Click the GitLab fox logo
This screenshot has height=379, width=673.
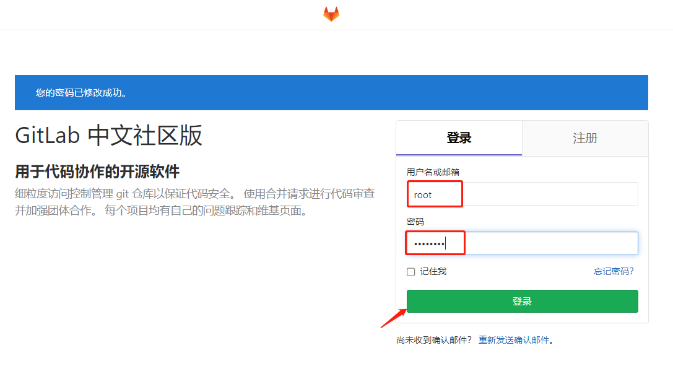pyautogui.click(x=331, y=14)
